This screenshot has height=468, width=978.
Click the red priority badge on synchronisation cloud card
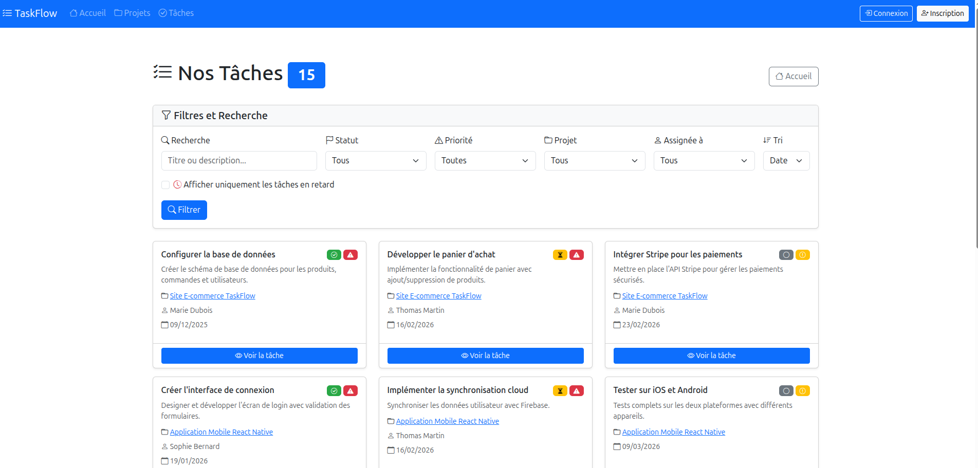577,391
